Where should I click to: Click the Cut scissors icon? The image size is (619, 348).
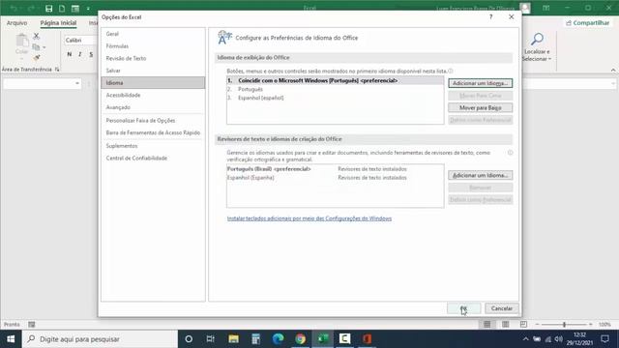37,36
